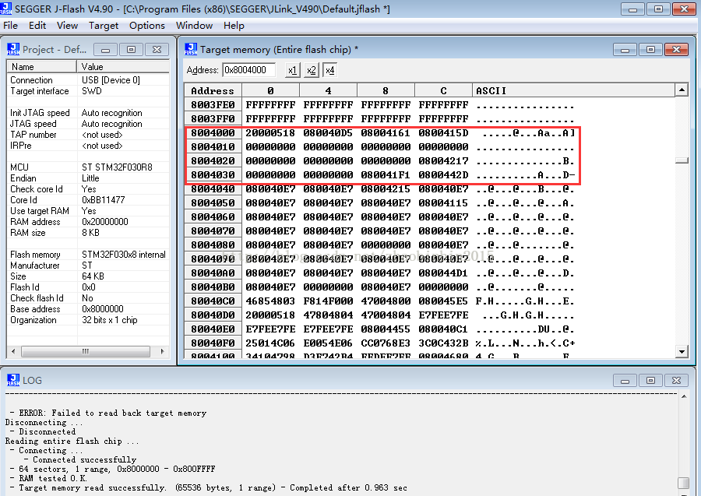Click the memory view vertical scrollbar thumb
The height and width of the screenshot is (496, 701).
point(682,160)
